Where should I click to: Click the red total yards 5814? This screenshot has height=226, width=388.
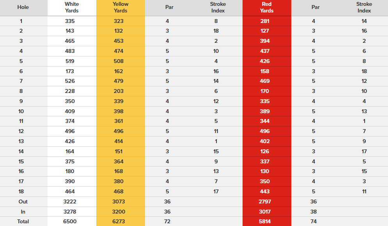pos(264,222)
